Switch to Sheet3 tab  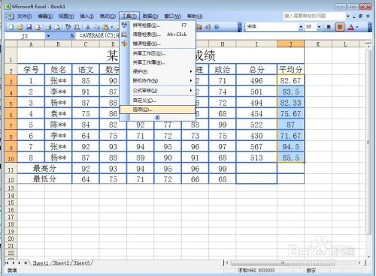(x=82, y=262)
